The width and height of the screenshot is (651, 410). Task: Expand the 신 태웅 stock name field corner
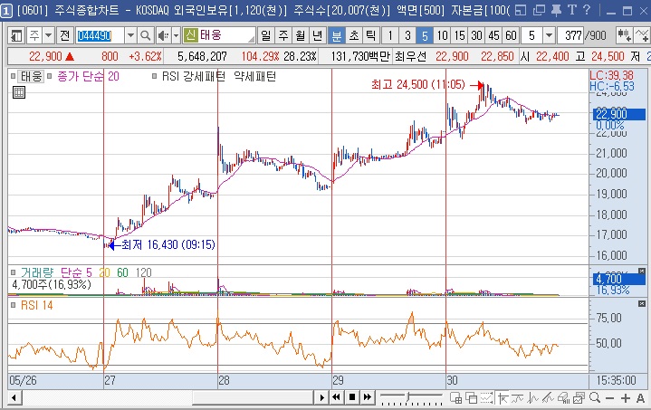pos(251,40)
